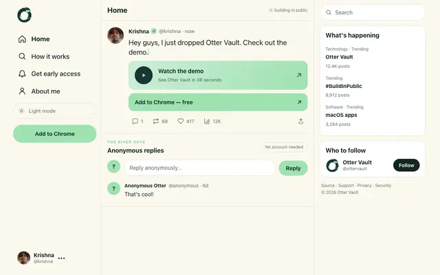The width and height of the screenshot is (440, 275).
Task: Click the Anonymous Otter question mark avatar
Action: click(113, 188)
